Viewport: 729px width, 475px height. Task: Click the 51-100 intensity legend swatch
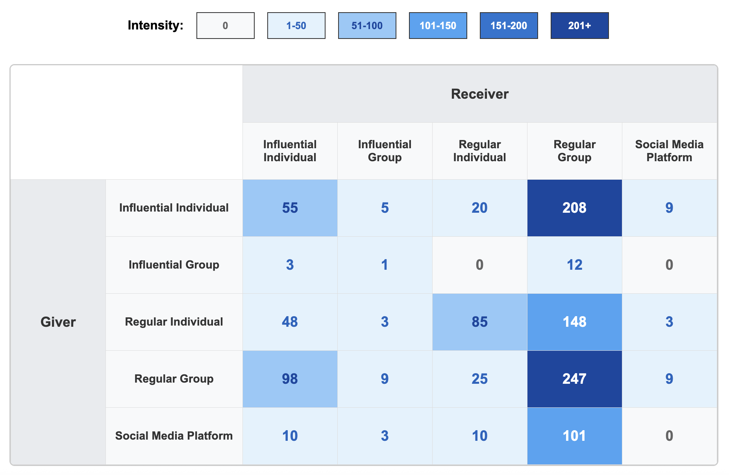pyautogui.click(x=367, y=26)
